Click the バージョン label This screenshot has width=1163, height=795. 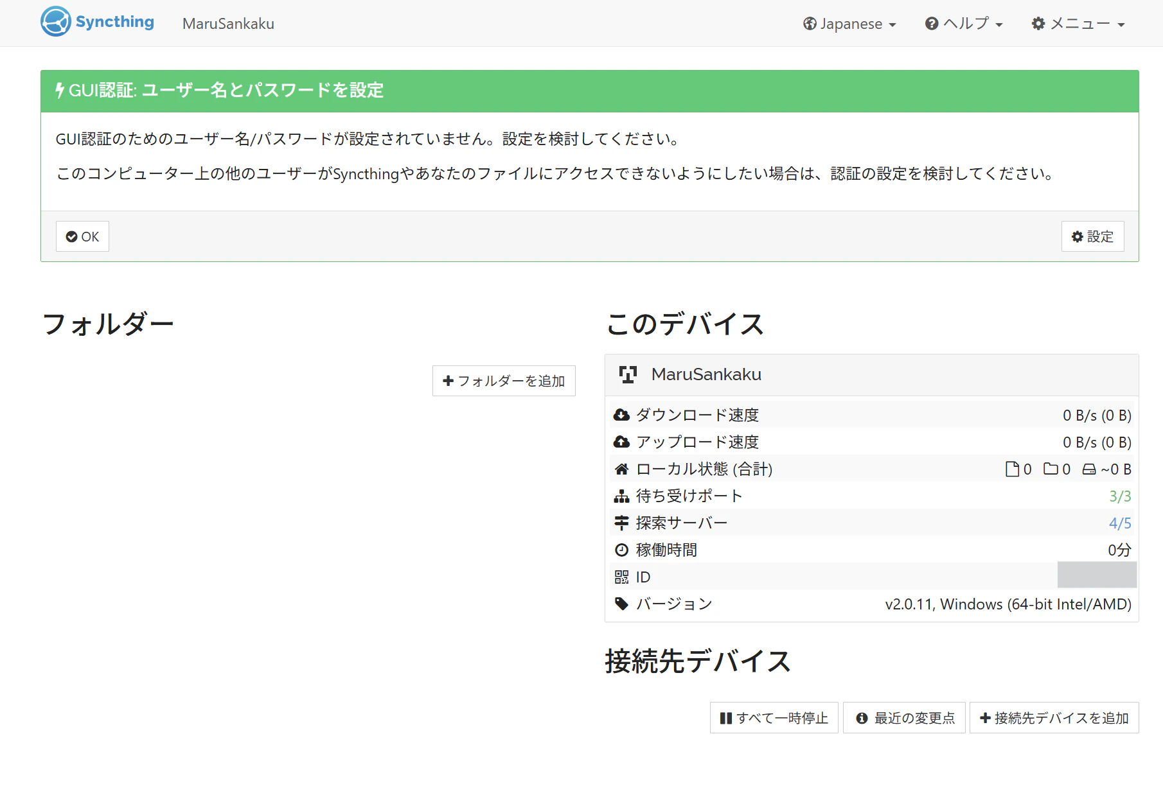674,604
